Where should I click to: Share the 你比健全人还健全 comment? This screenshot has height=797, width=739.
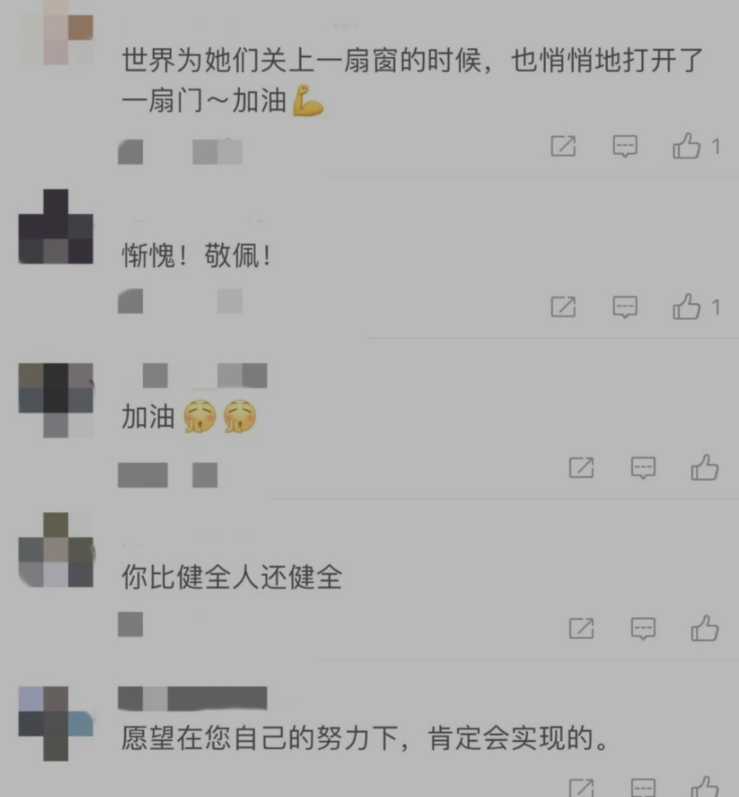[x=581, y=629]
